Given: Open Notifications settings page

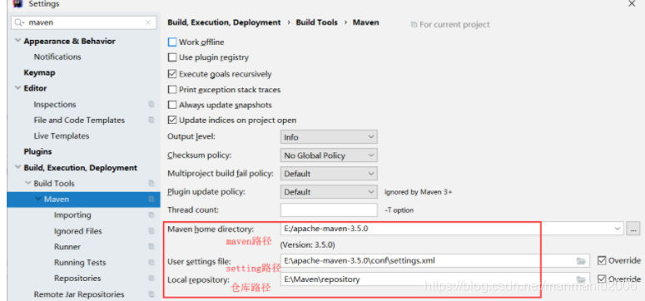Looking at the screenshot, I should 57,57.
